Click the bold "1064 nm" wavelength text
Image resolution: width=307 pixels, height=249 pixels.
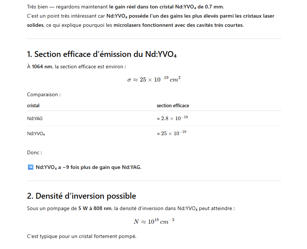(x=42, y=66)
